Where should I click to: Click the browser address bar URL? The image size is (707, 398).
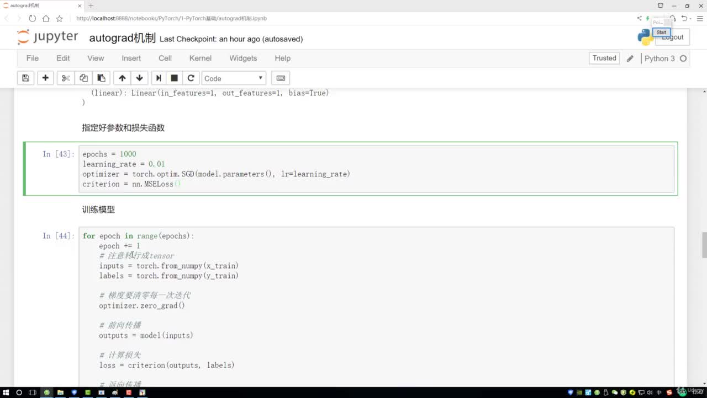[x=172, y=18]
